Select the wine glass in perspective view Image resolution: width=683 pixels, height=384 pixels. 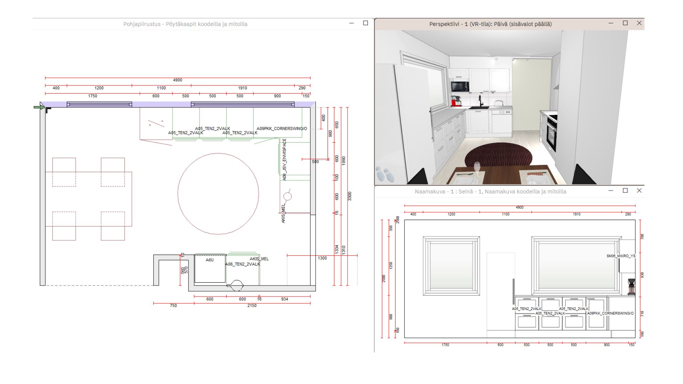(x=477, y=169)
